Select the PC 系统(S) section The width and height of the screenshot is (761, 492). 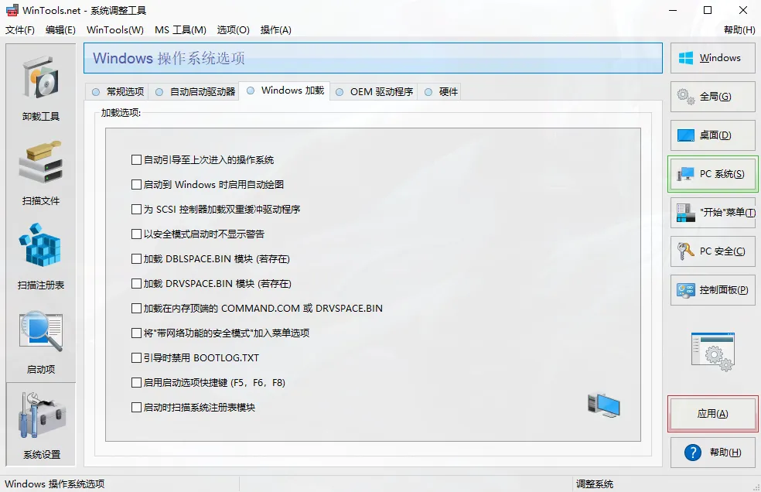712,174
